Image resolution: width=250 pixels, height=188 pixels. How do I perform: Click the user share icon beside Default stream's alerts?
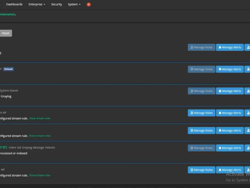(248, 69)
